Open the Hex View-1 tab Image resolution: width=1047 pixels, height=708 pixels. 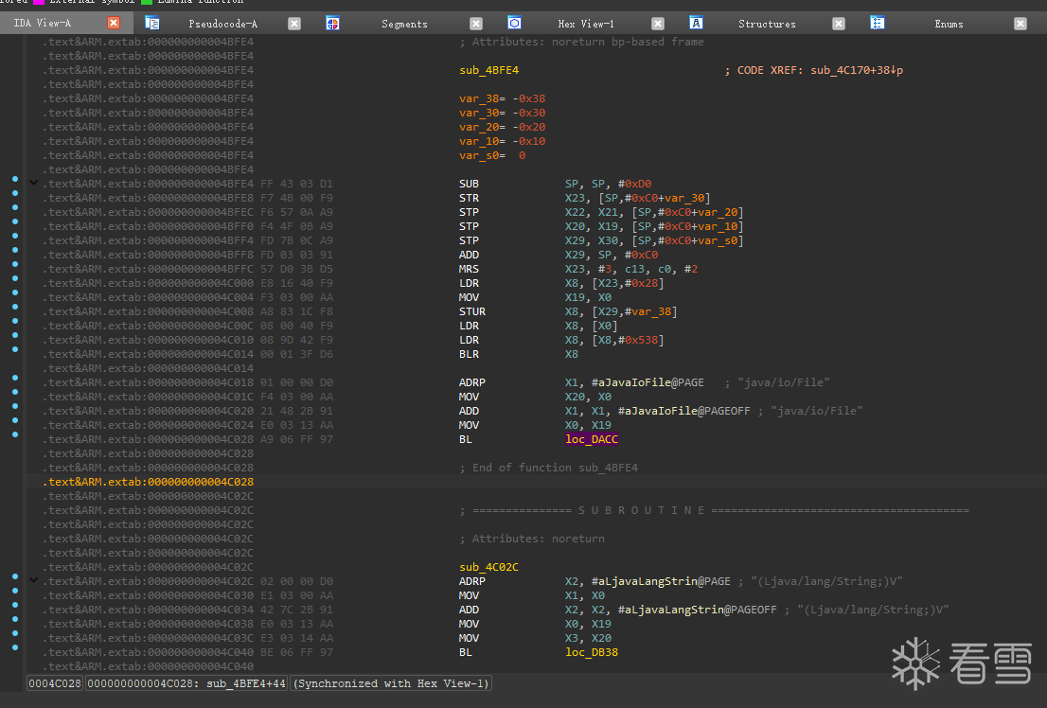[x=586, y=24]
